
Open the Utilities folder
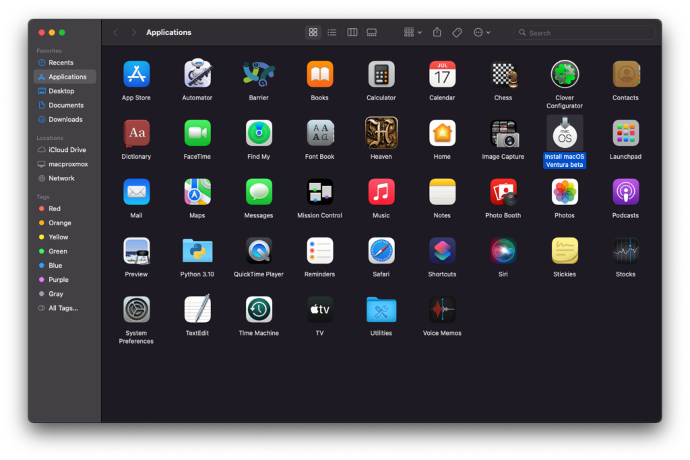(x=381, y=309)
